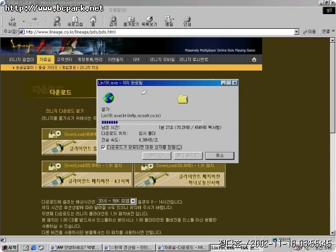The image size is (336, 252).
Task: Click the Go (이동) button beside address bar
Action: (x=309, y=32)
